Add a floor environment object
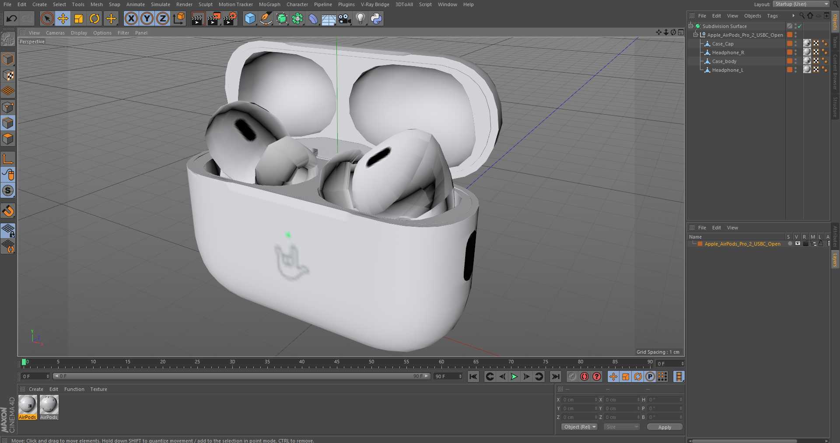840x443 pixels. 329,18
